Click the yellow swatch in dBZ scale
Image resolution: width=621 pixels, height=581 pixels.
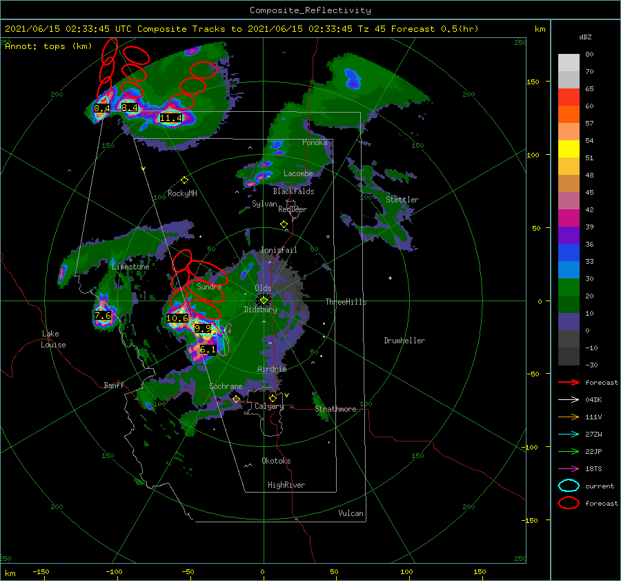point(569,149)
